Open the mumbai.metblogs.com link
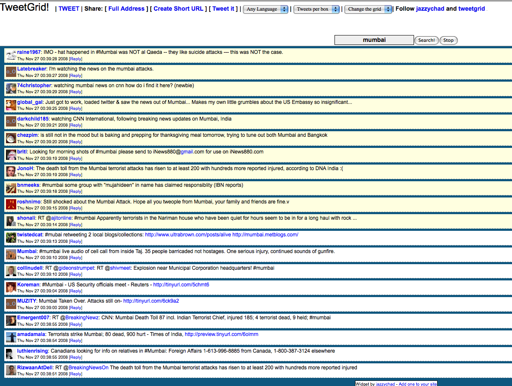Screen dimensions: 512x386 (x=265, y=235)
